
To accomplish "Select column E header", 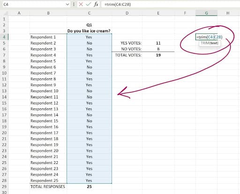I will pyautogui.click(x=158, y=13).
